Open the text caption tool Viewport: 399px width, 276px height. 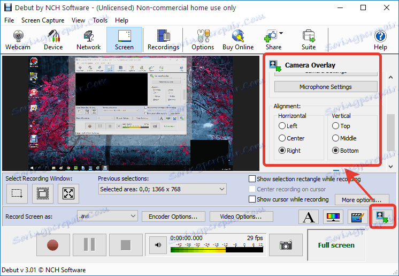tap(309, 217)
